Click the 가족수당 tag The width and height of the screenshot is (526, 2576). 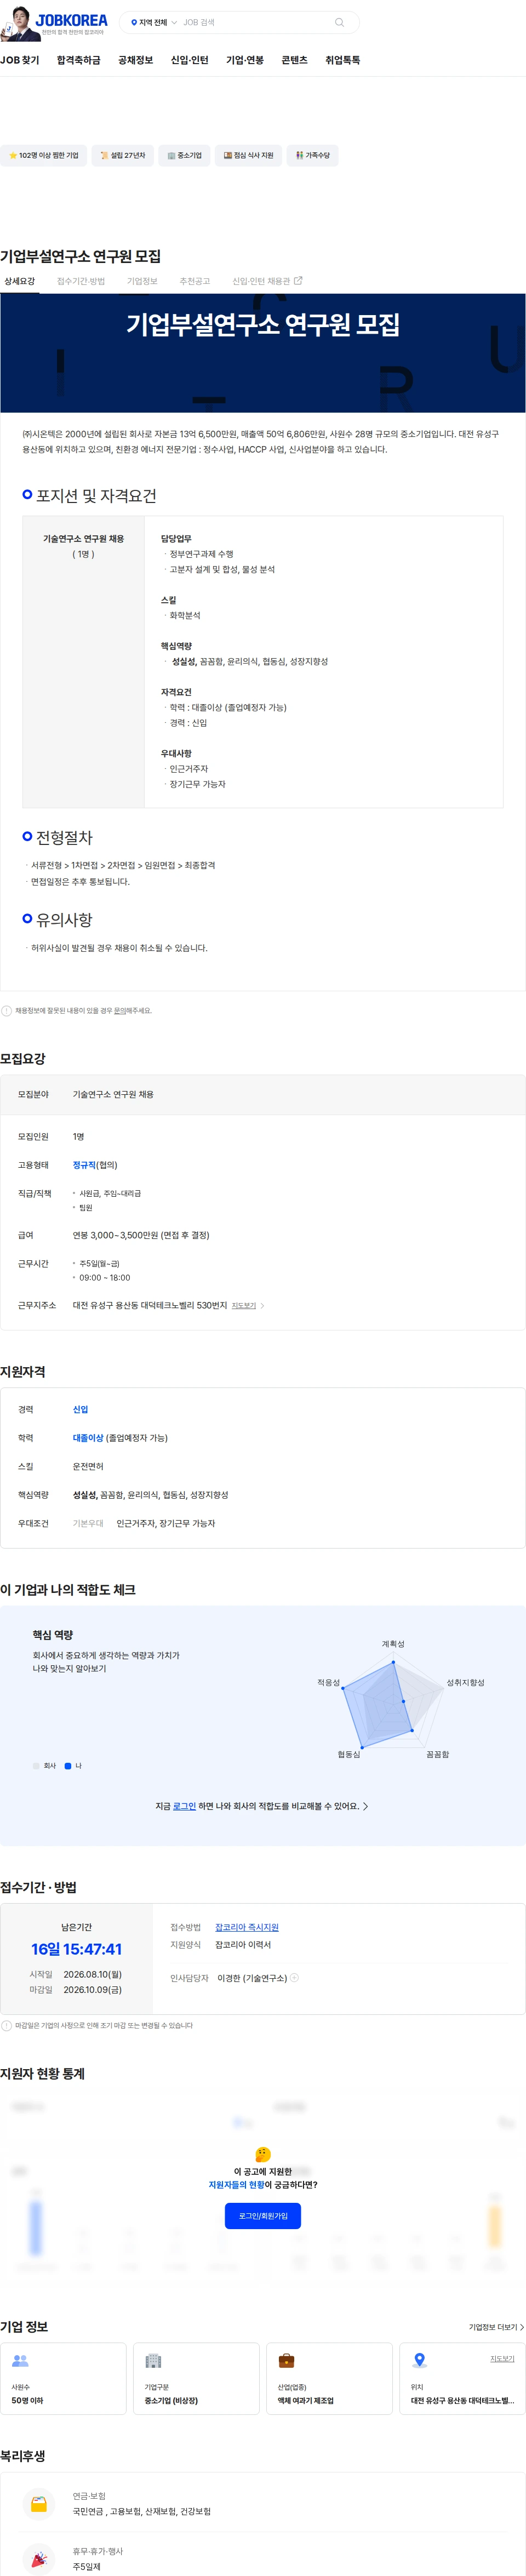click(312, 155)
